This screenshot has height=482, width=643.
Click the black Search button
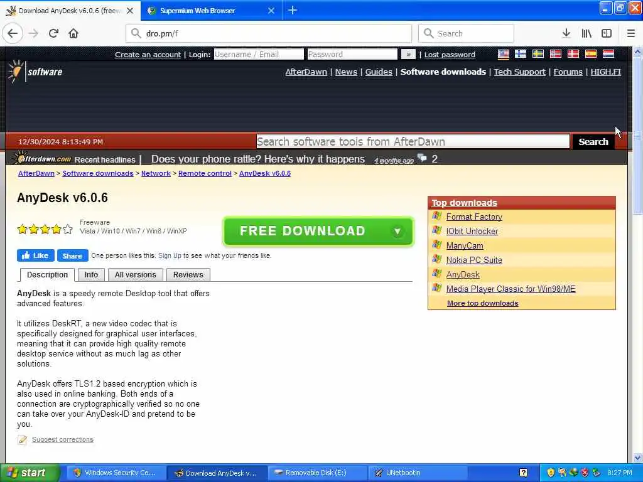(x=593, y=141)
